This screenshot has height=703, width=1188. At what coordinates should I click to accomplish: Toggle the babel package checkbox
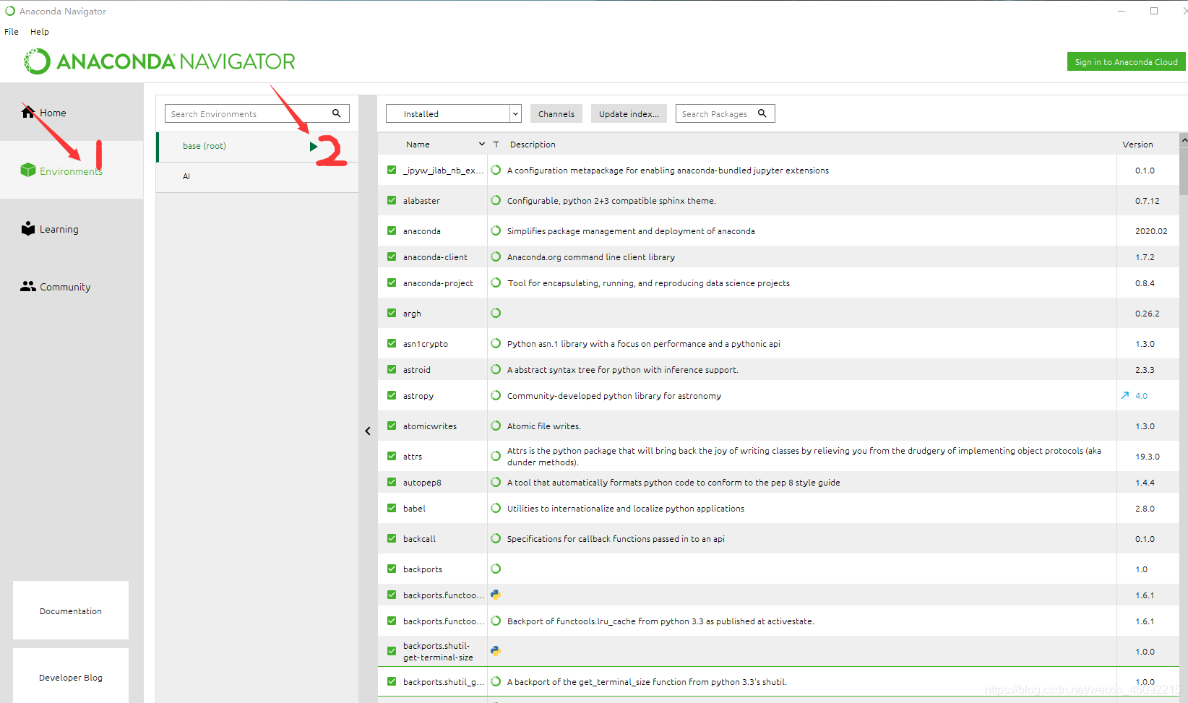pos(392,508)
